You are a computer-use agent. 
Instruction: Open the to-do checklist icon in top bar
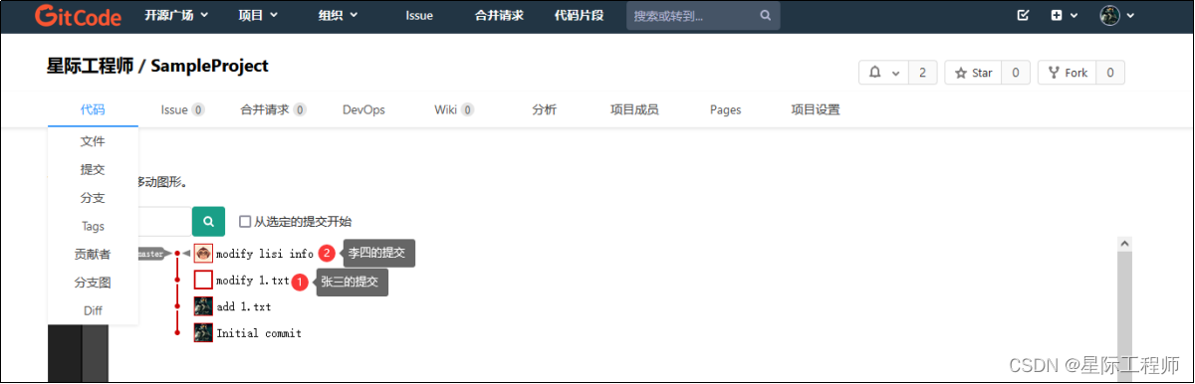(x=1023, y=16)
